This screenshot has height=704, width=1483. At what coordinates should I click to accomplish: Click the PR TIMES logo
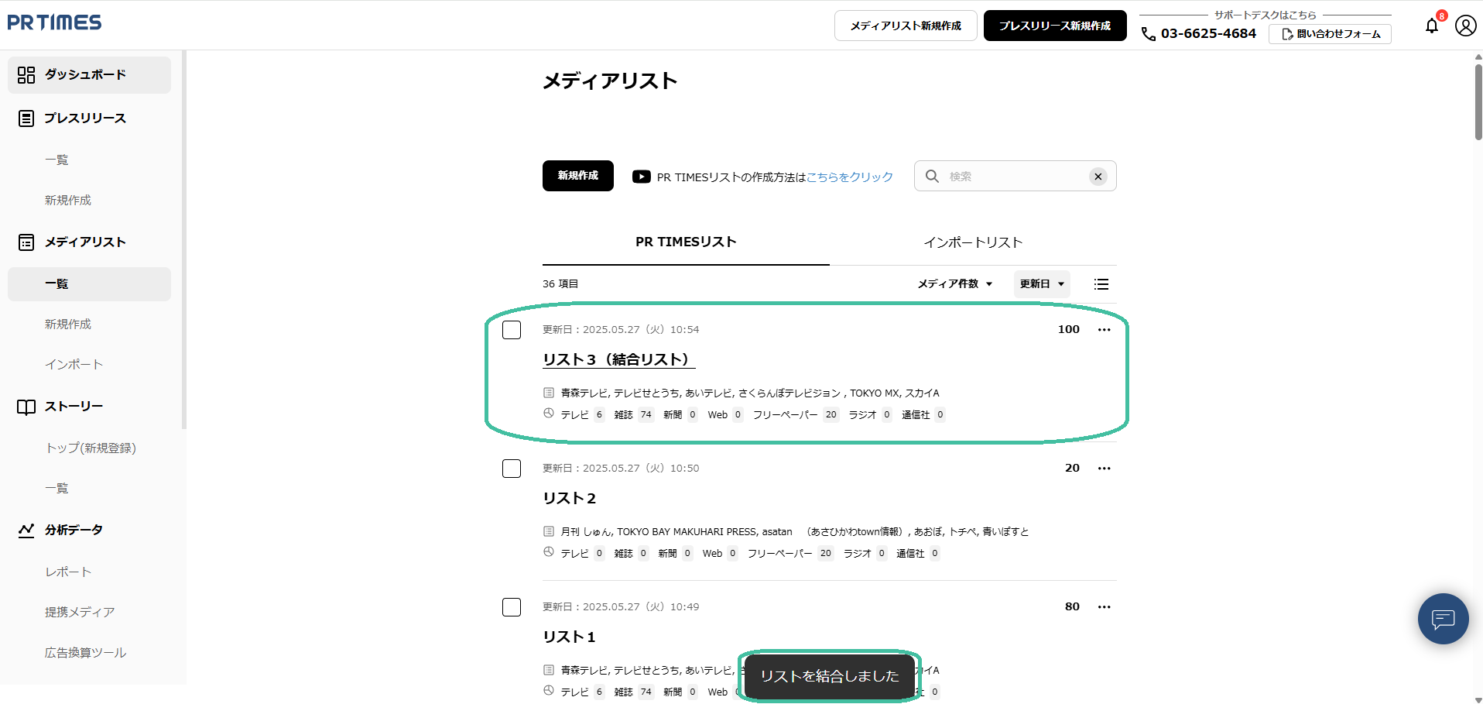pos(54,22)
